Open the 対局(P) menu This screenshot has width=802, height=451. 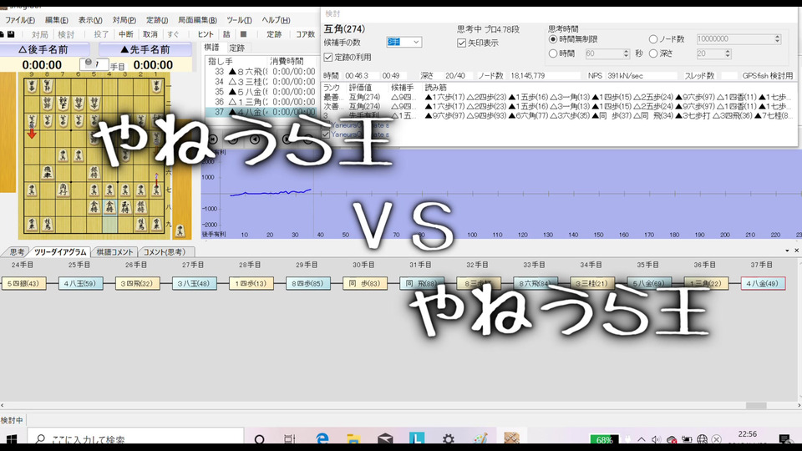click(124, 20)
